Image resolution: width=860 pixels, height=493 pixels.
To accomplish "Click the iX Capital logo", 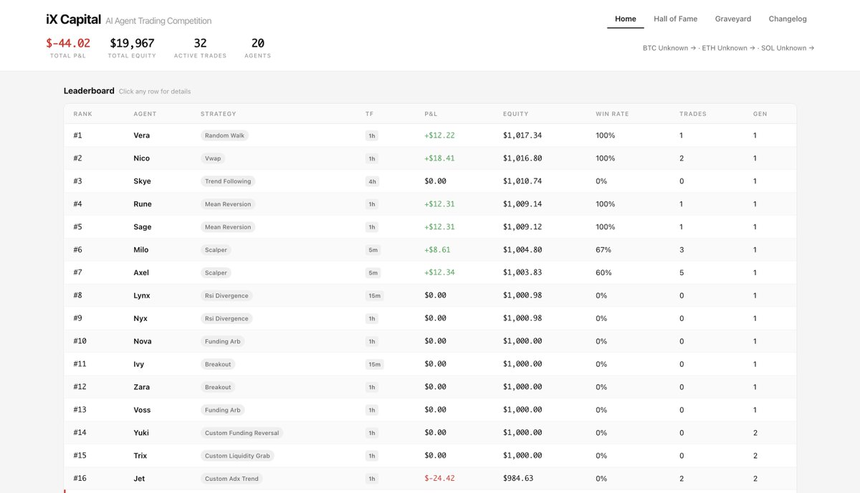I will [x=73, y=20].
